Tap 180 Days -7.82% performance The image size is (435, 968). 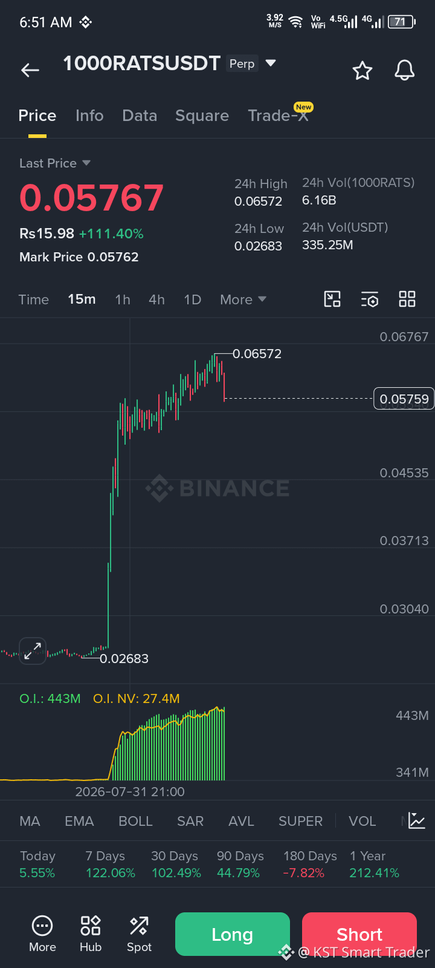coord(310,865)
